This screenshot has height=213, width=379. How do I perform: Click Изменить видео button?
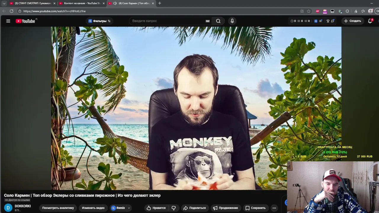click(x=93, y=208)
